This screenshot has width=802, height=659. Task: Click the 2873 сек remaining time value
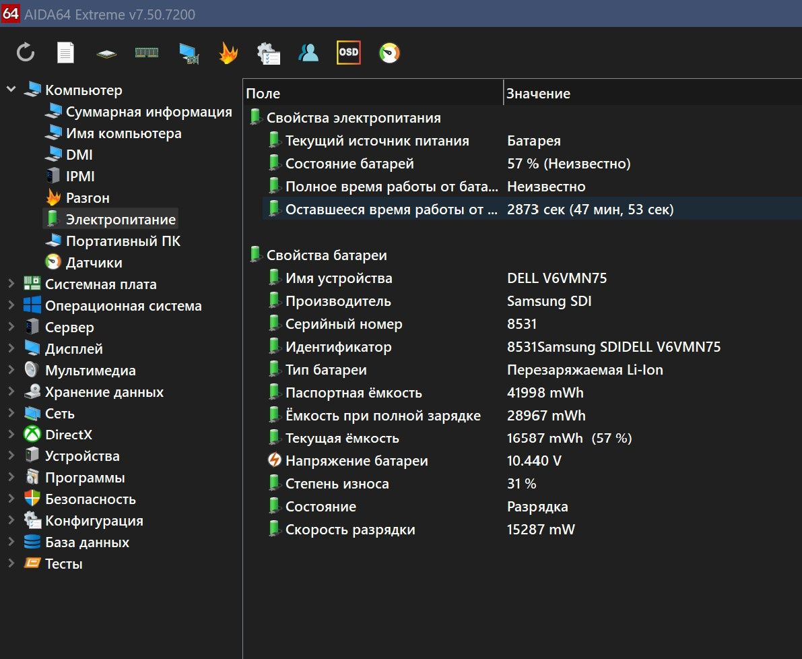(x=591, y=210)
